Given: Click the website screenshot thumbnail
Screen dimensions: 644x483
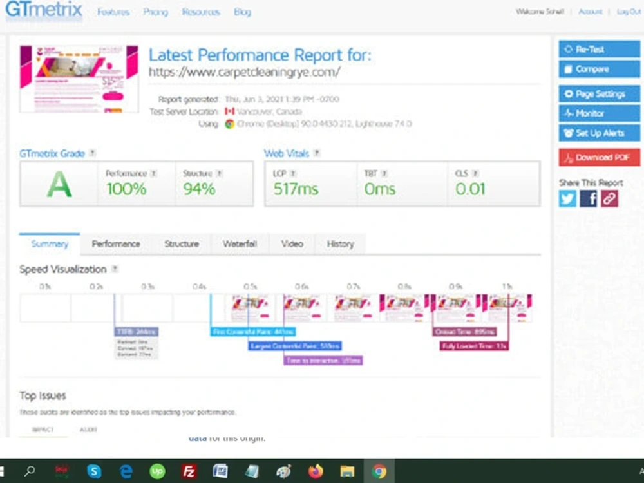Looking at the screenshot, I should click(79, 79).
